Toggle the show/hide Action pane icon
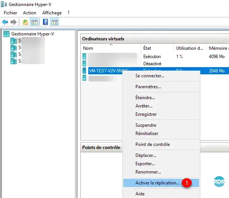The width and height of the screenshot is (229, 198). [x=54, y=22]
